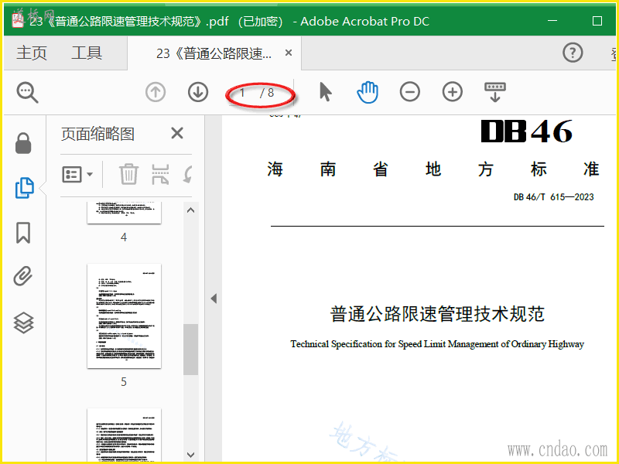Viewport: 619px width, 464px height.
Task: Click the rotate page icon
Action: click(x=188, y=174)
